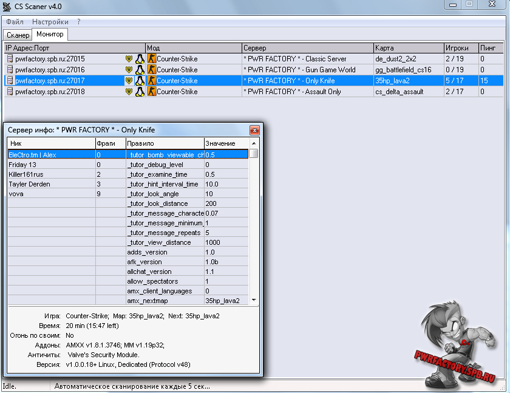The height and width of the screenshot is (393, 510).
Task: Switch to the Сканер tab
Action: (18, 35)
